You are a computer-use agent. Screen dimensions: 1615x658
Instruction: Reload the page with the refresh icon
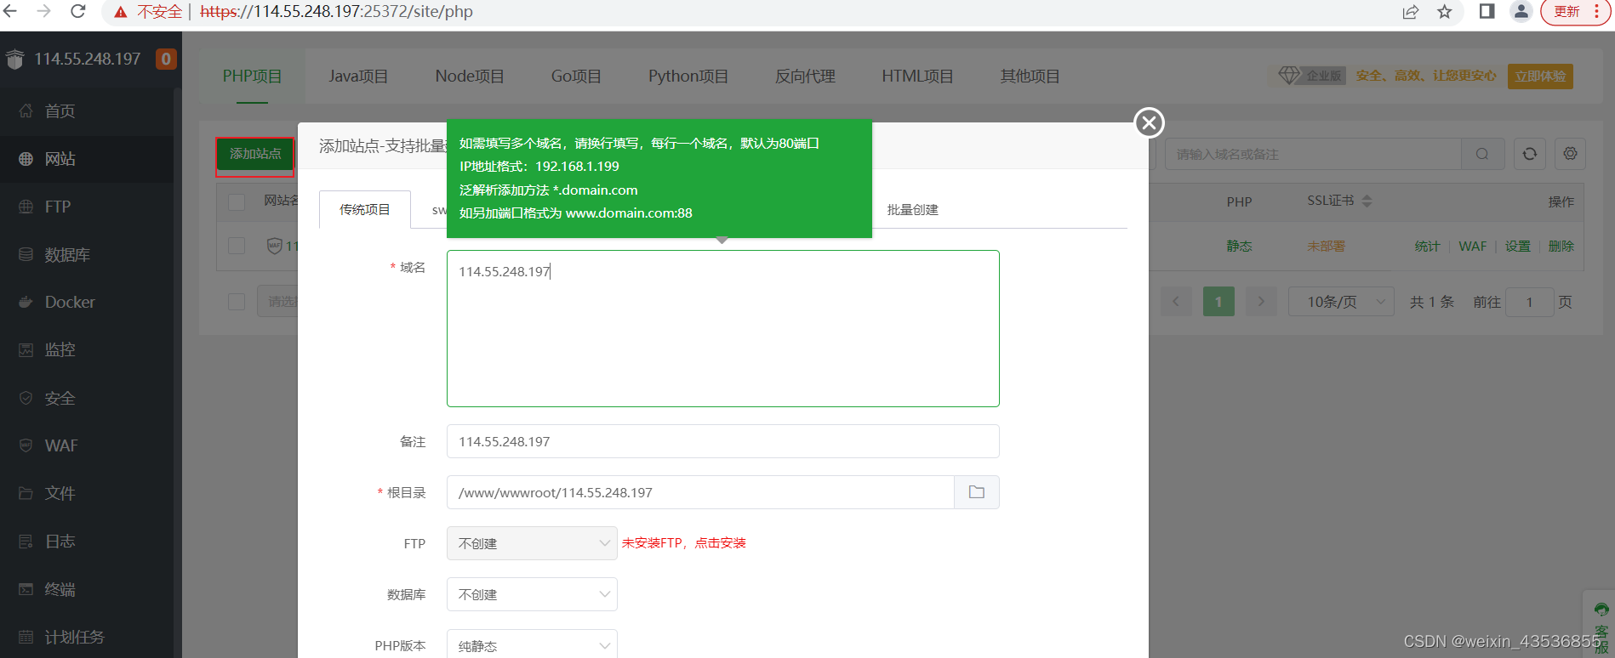78,11
